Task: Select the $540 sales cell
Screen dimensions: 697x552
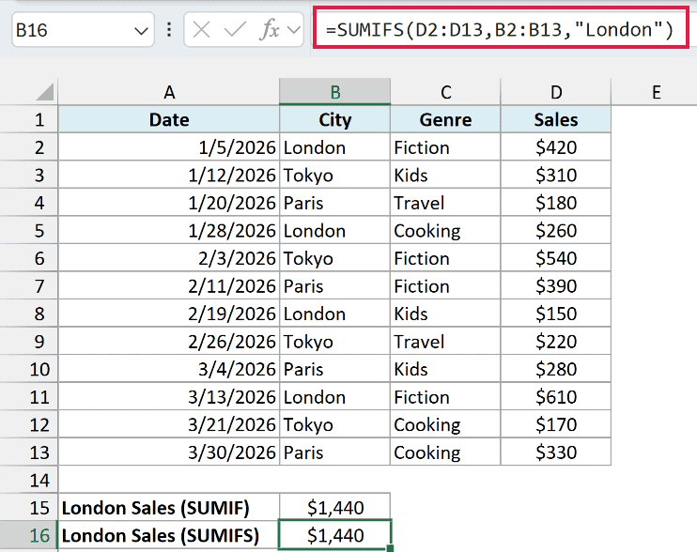Action: [556, 258]
